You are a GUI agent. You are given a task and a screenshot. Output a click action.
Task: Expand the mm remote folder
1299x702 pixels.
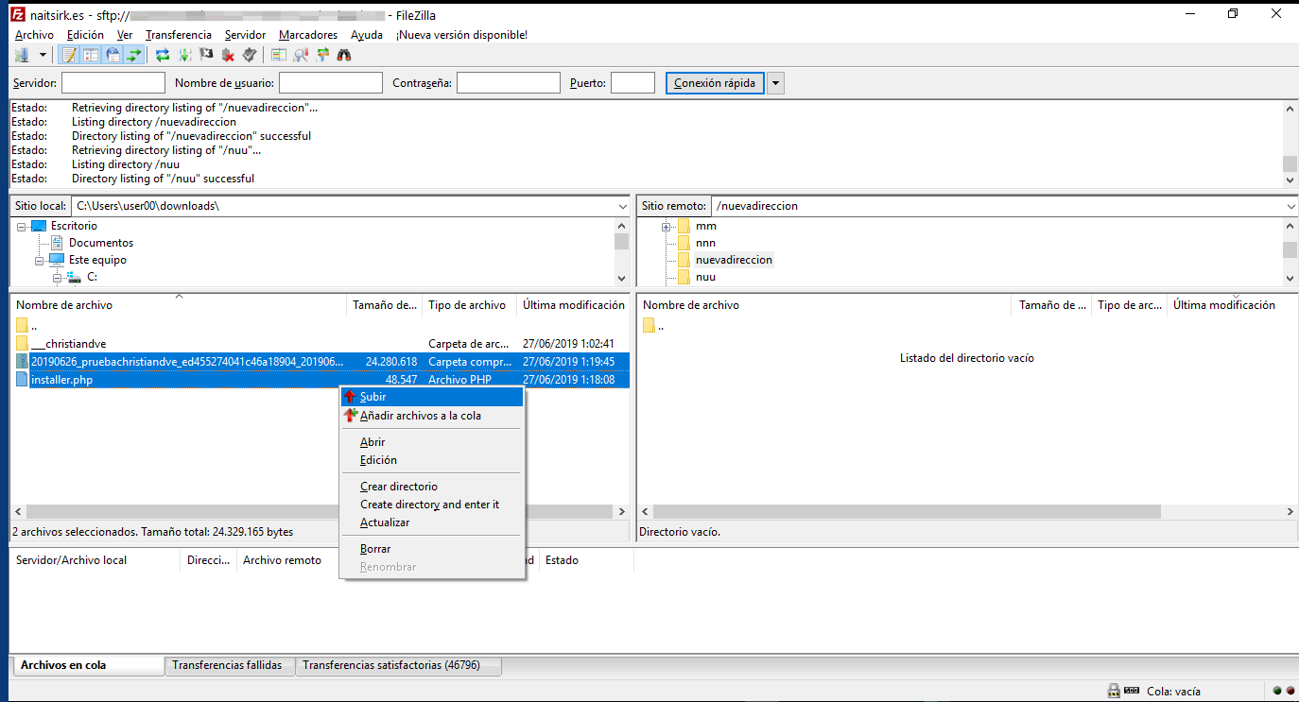point(667,226)
